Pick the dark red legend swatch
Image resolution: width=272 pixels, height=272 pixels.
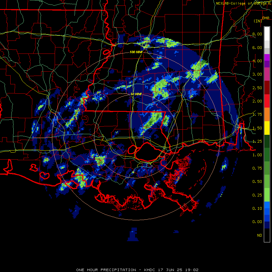coord(267,88)
